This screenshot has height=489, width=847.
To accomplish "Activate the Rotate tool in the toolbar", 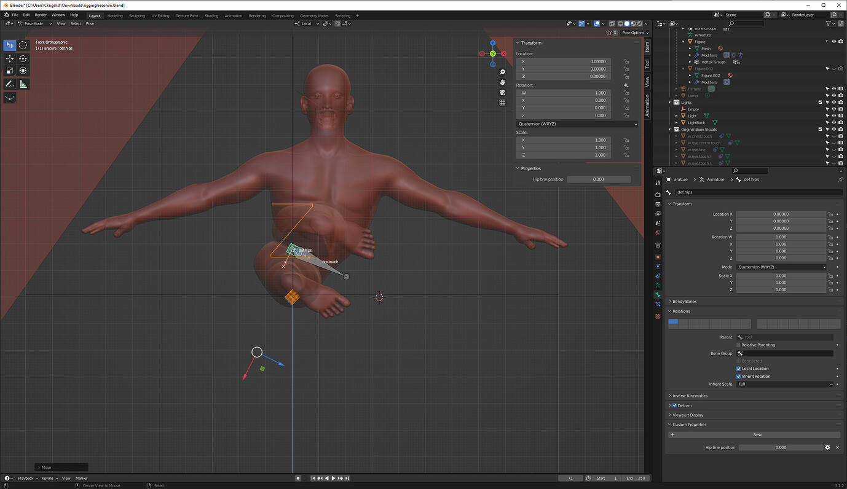I will (x=23, y=59).
